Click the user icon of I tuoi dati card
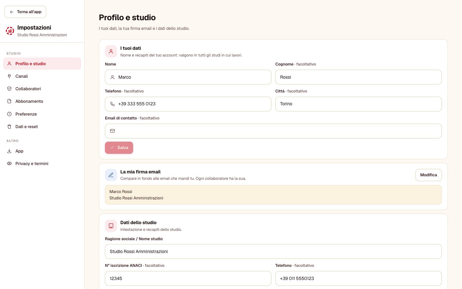Viewport: 462px width, 289px height. click(111, 51)
